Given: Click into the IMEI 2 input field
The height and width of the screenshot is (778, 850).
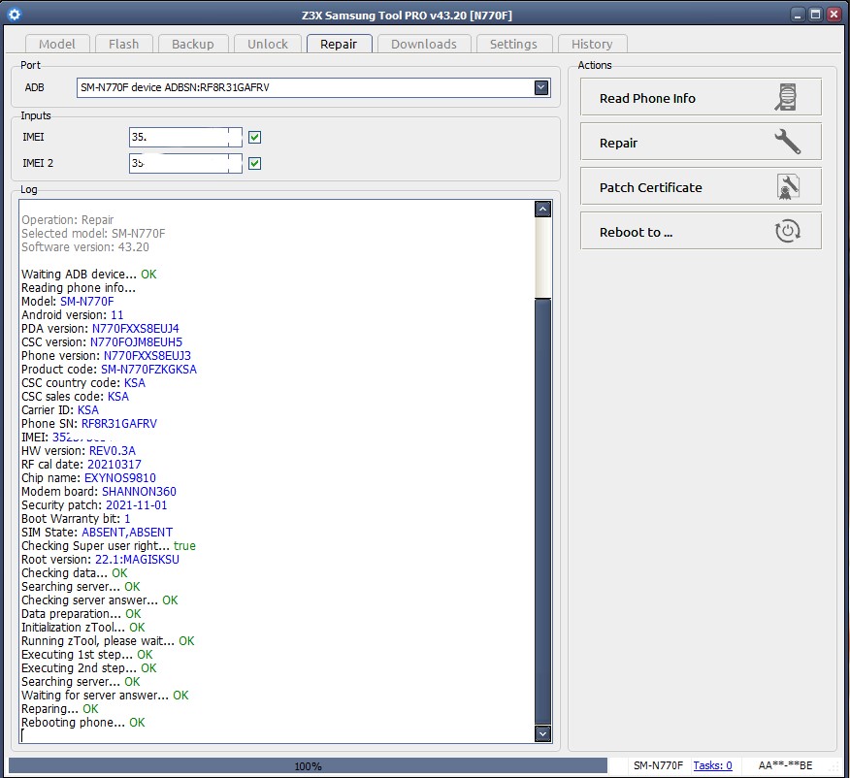Looking at the screenshot, I should click(x=185, y=163).
